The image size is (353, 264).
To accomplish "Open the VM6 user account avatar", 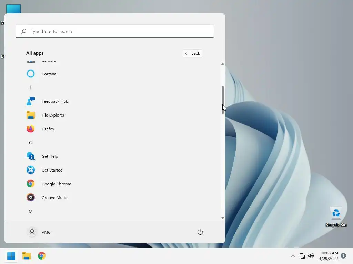I will click(32, 232).
